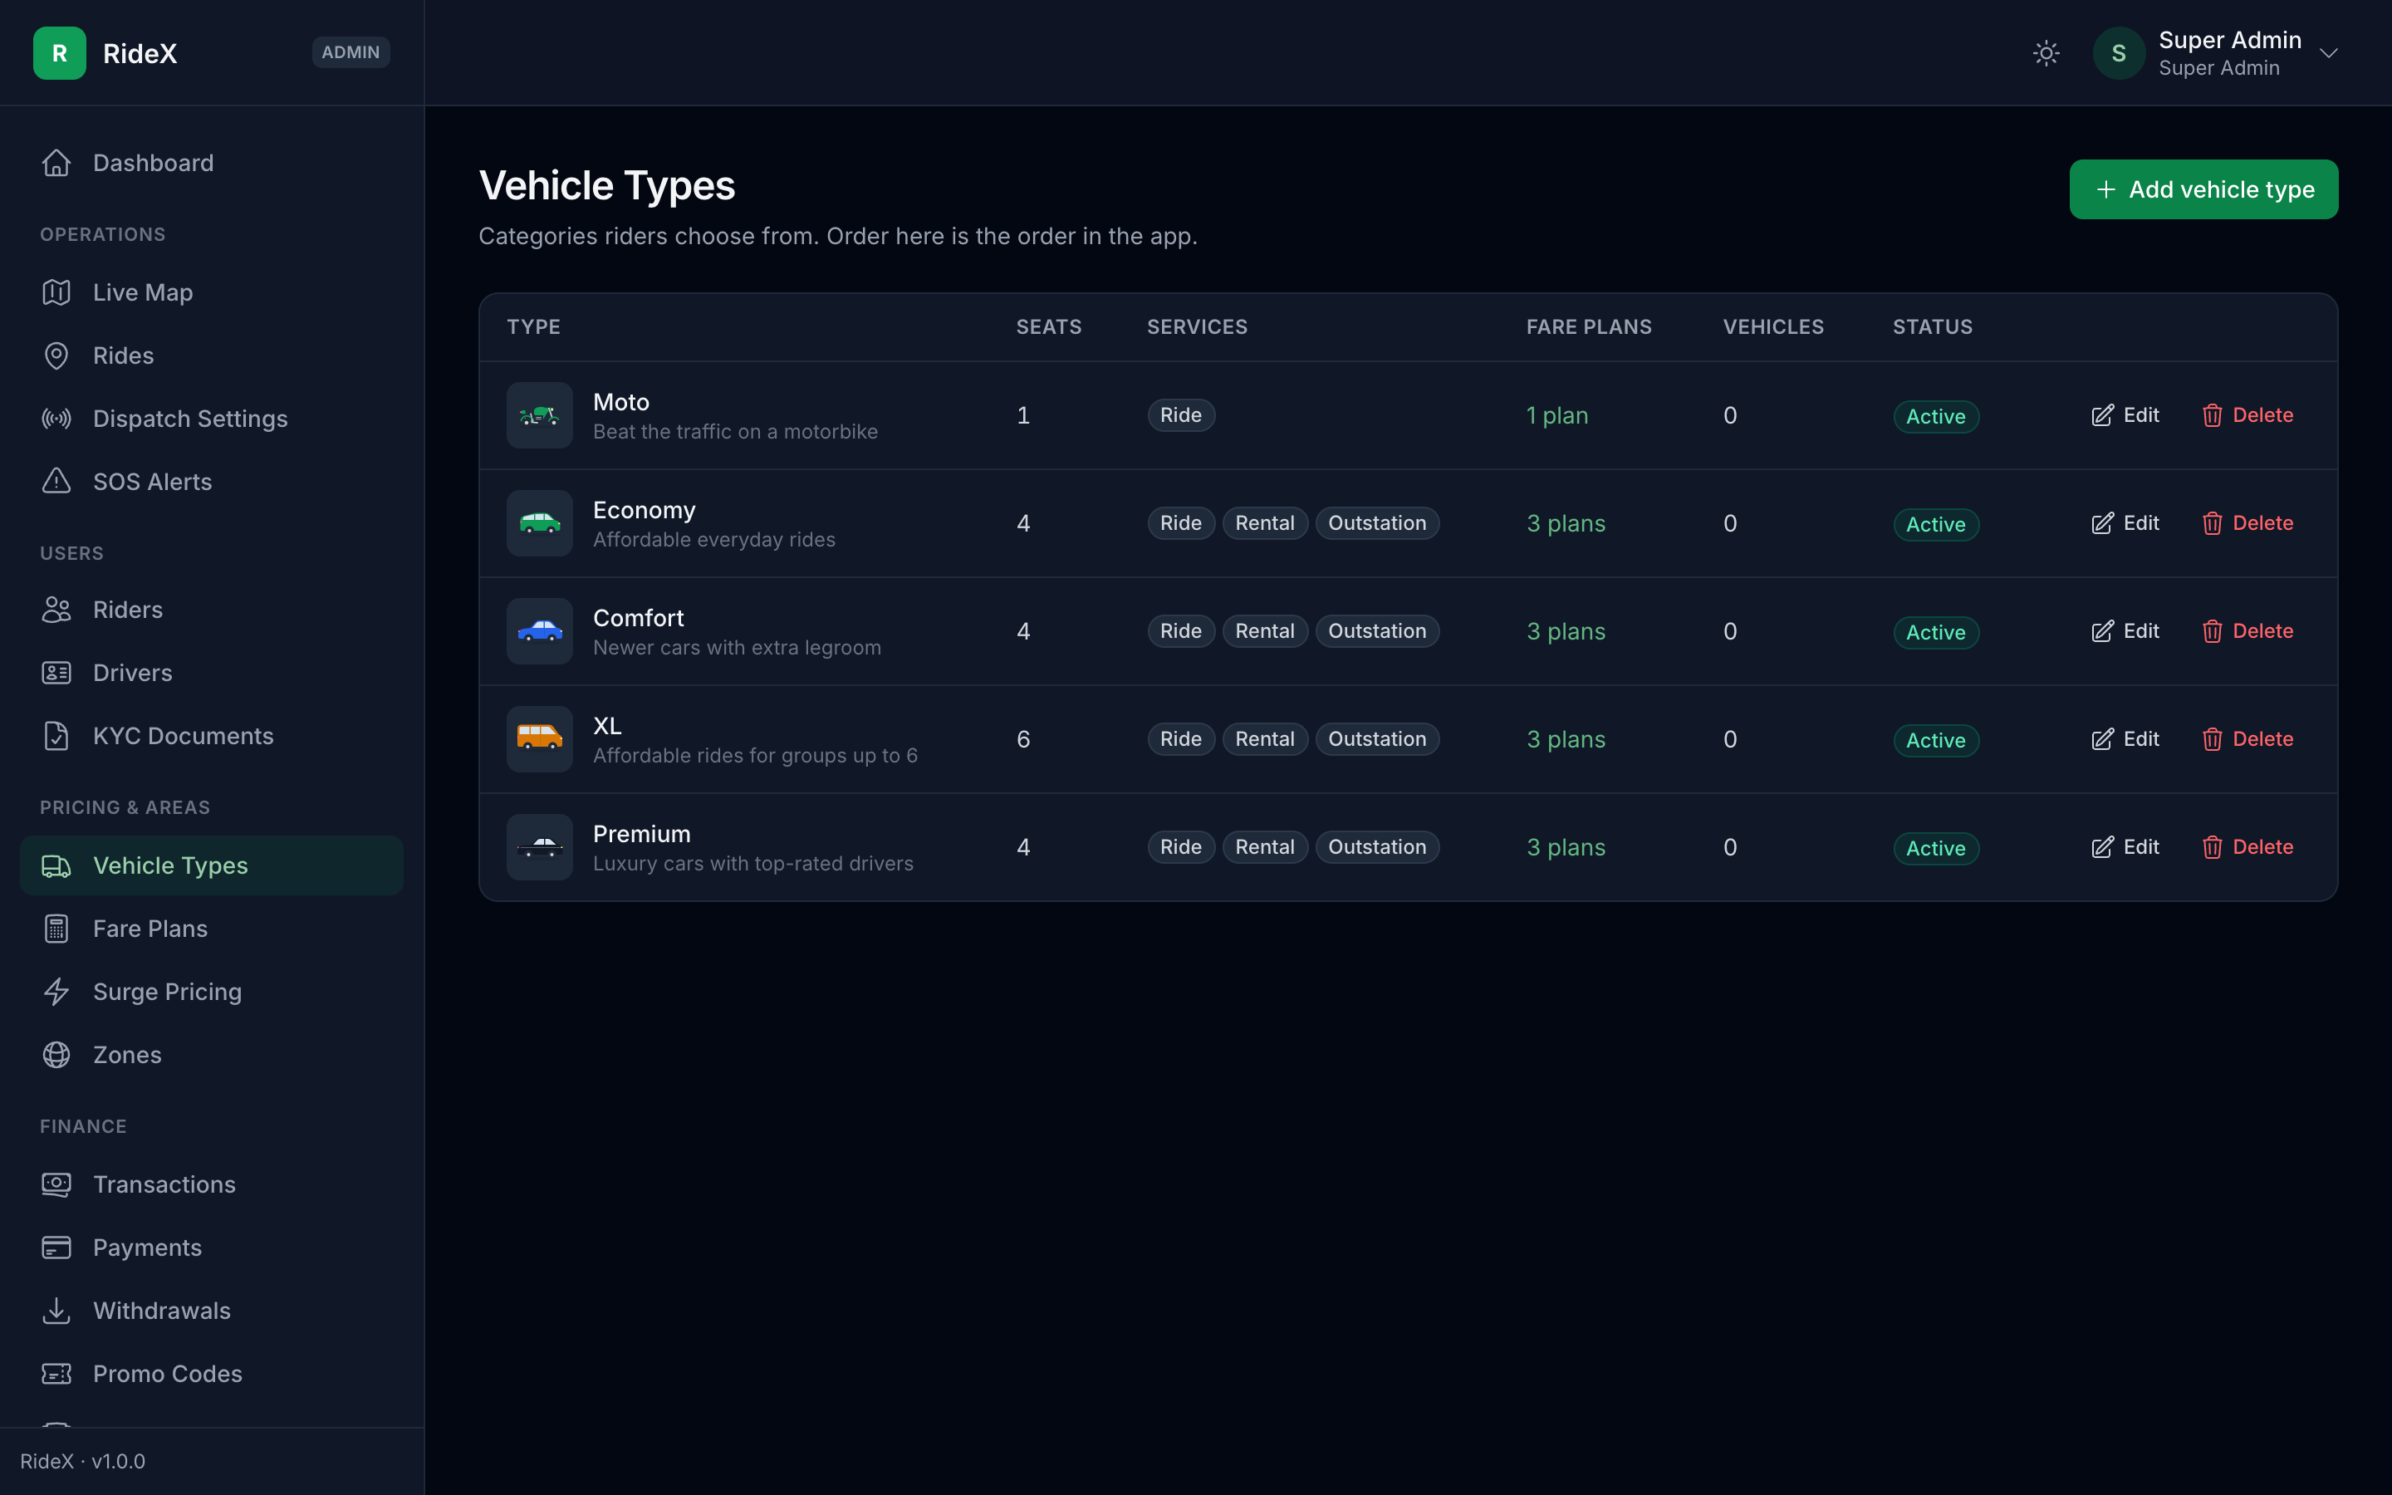Toggle the light/dark theme sun icon
The image size is (2392, 1495).
[2046, 53]
